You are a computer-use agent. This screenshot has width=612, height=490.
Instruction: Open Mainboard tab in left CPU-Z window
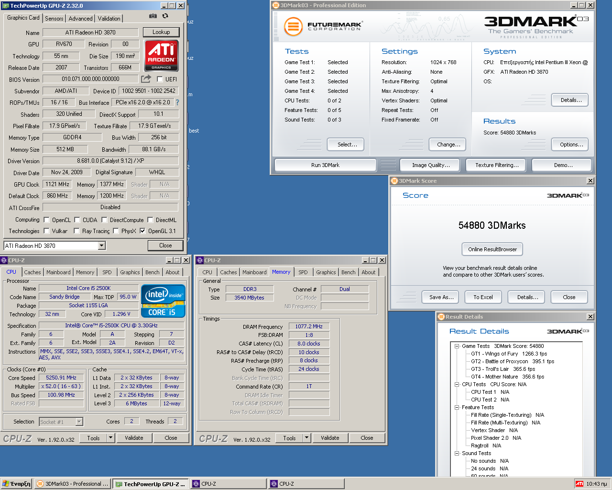coord(58,272)
